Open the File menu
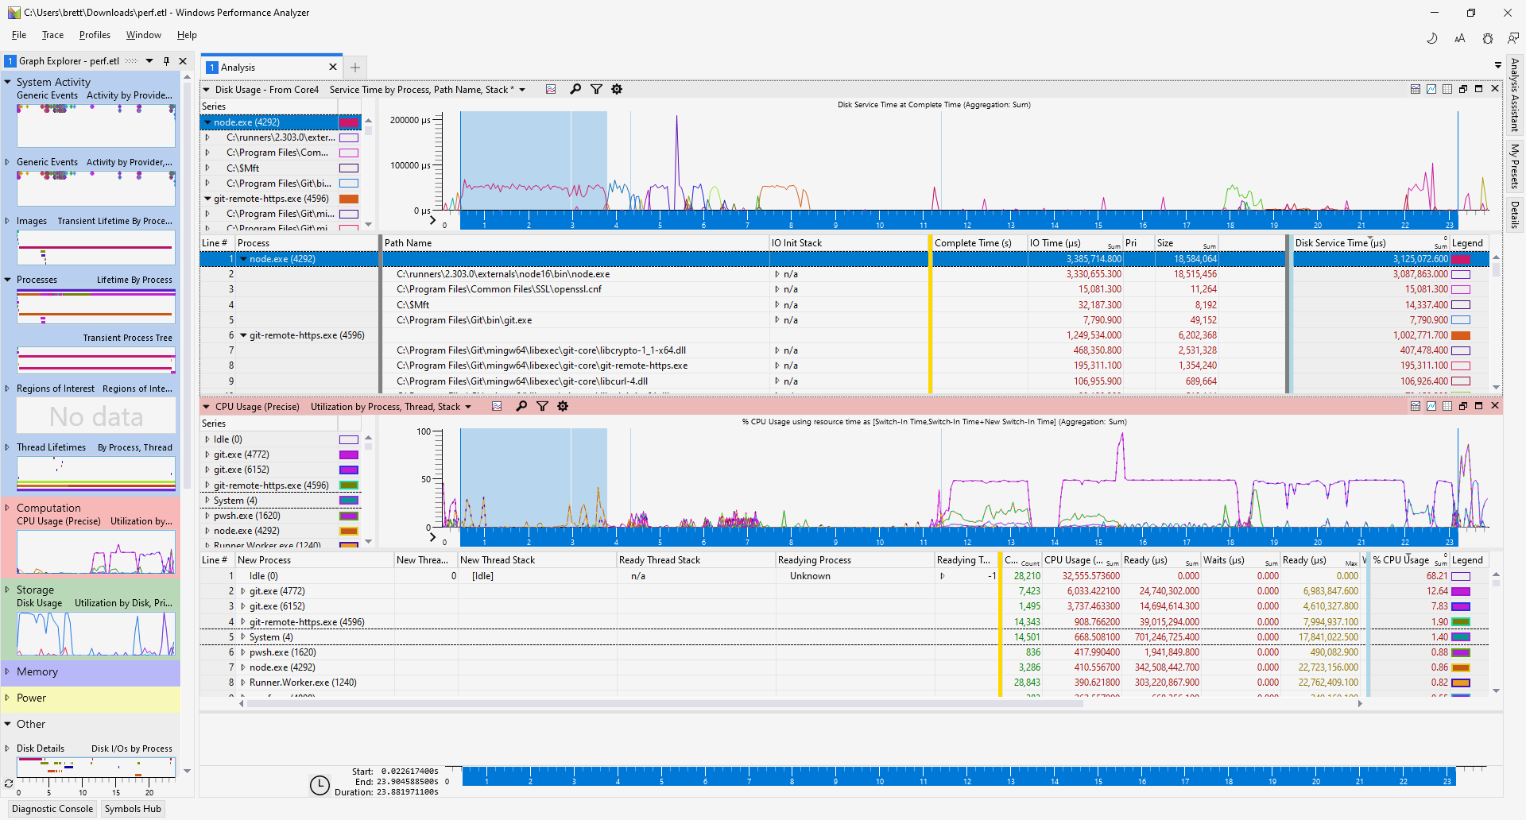 (x=19, y=35)
